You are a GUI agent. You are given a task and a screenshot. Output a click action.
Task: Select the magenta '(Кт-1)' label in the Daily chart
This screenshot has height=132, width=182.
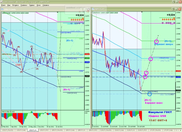67,89
